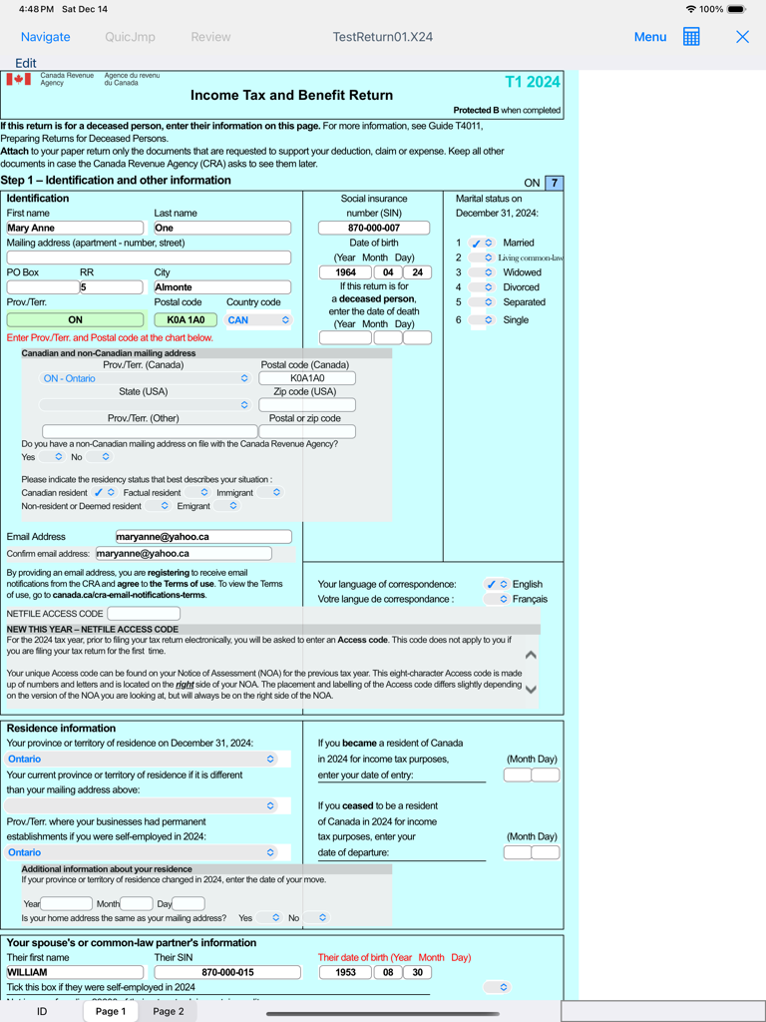Toggle the Canadian resident checkbox
The height and width of the screenshot is (1022, 766).
(x=104, y=492)
